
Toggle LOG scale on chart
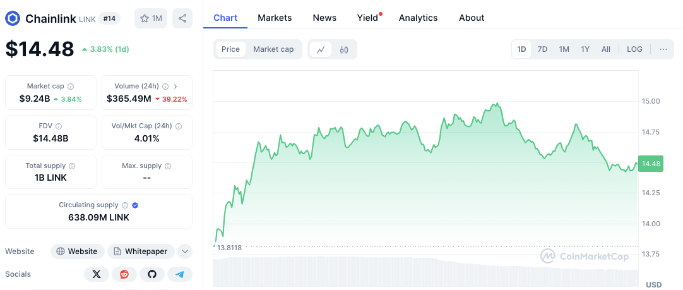pos(634,49)
